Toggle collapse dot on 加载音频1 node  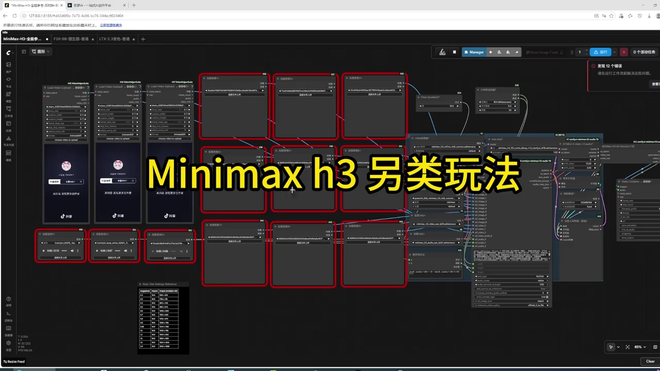40,234
